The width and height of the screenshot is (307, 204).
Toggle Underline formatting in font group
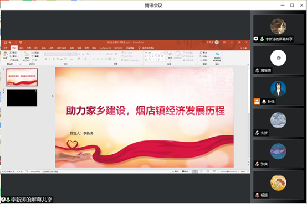pos(54,59)
